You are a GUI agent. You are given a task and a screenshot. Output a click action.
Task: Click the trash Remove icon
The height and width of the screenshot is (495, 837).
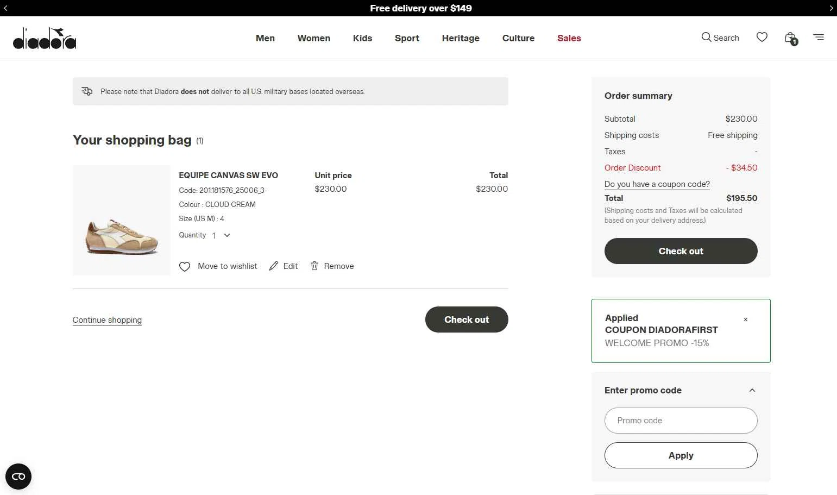pyautogui.click(x=314, y=266)
